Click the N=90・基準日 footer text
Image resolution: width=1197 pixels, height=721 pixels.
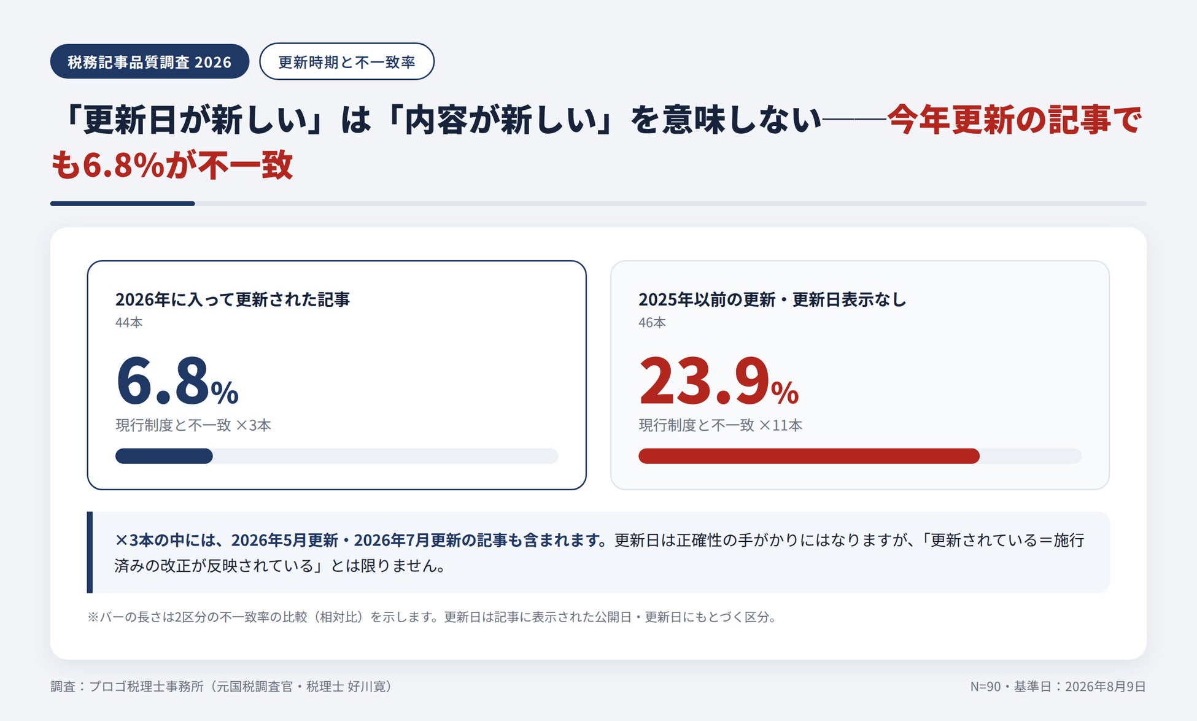coord(1058,686)
